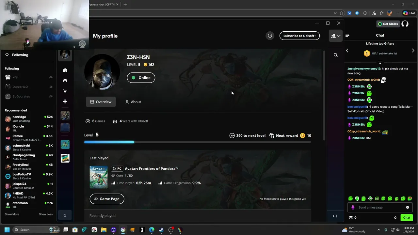Open File Explorer from the taskbar

click(104, 230)
